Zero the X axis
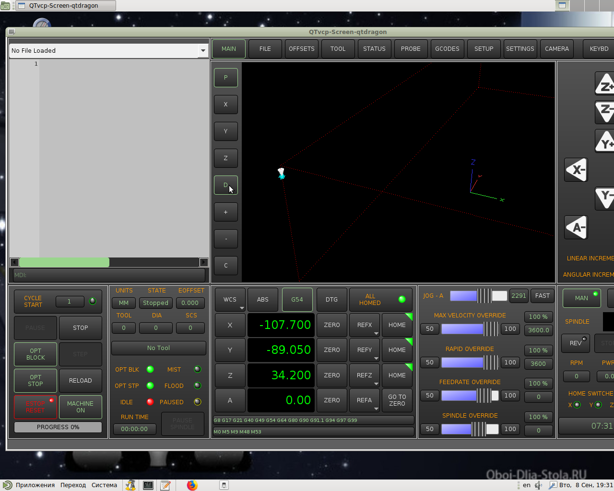This screenshot has width=614, height=491. pos(332,325)
